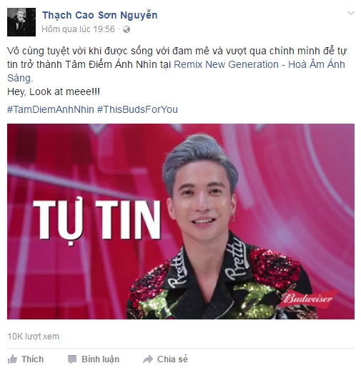Click the thumbs-up like icon
The height and width of the screenshot is (368, 361).
(x=12, y=359)
